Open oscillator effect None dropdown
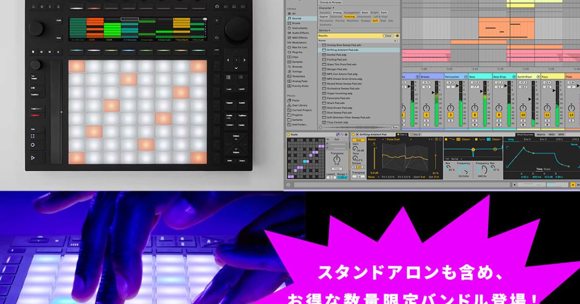 click(373, 177)
